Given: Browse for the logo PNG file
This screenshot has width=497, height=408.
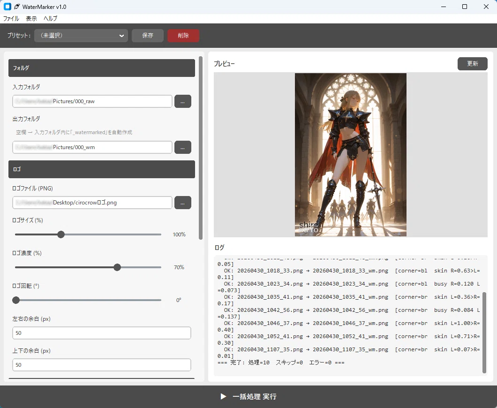Looking at the screenshot, I should coord(182,203).
